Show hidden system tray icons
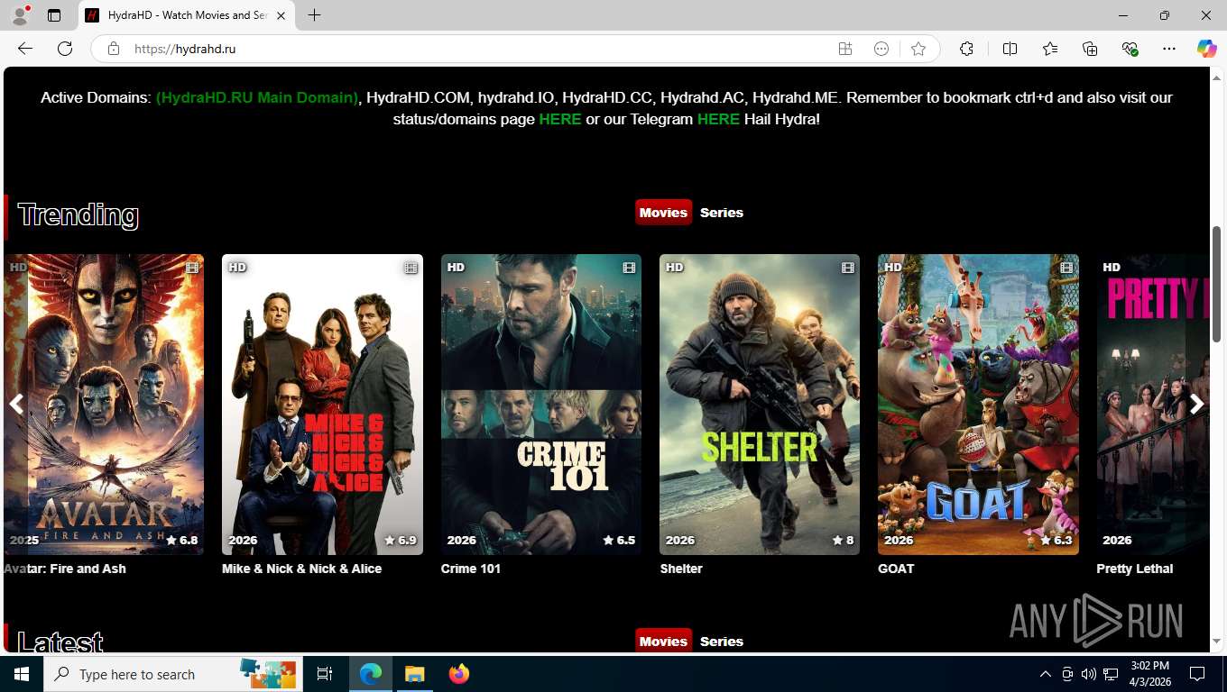The width and height of the screenshot is (1227, 692). (x=1046, y=674)
